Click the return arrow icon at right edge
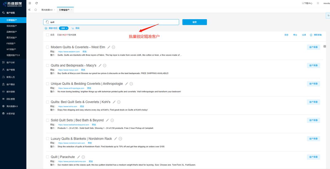330x169 pixels. pyautogui.click(x=328, y=16)
